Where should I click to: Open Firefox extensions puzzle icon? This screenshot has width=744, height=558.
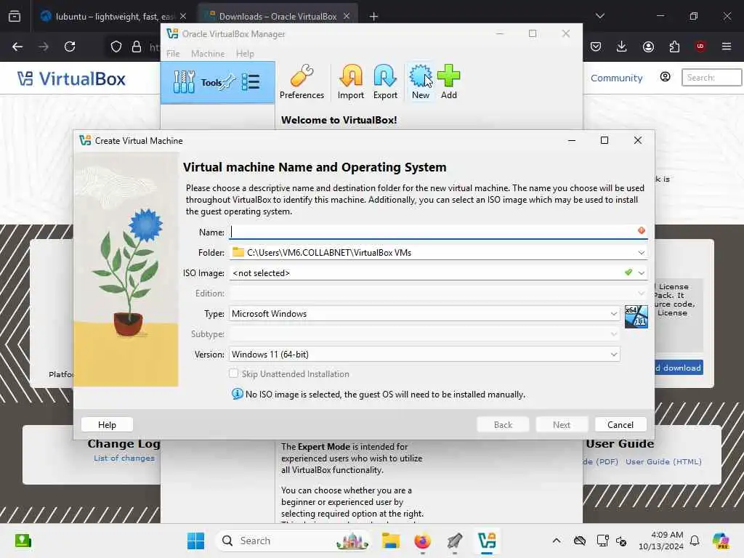point(674,46)
